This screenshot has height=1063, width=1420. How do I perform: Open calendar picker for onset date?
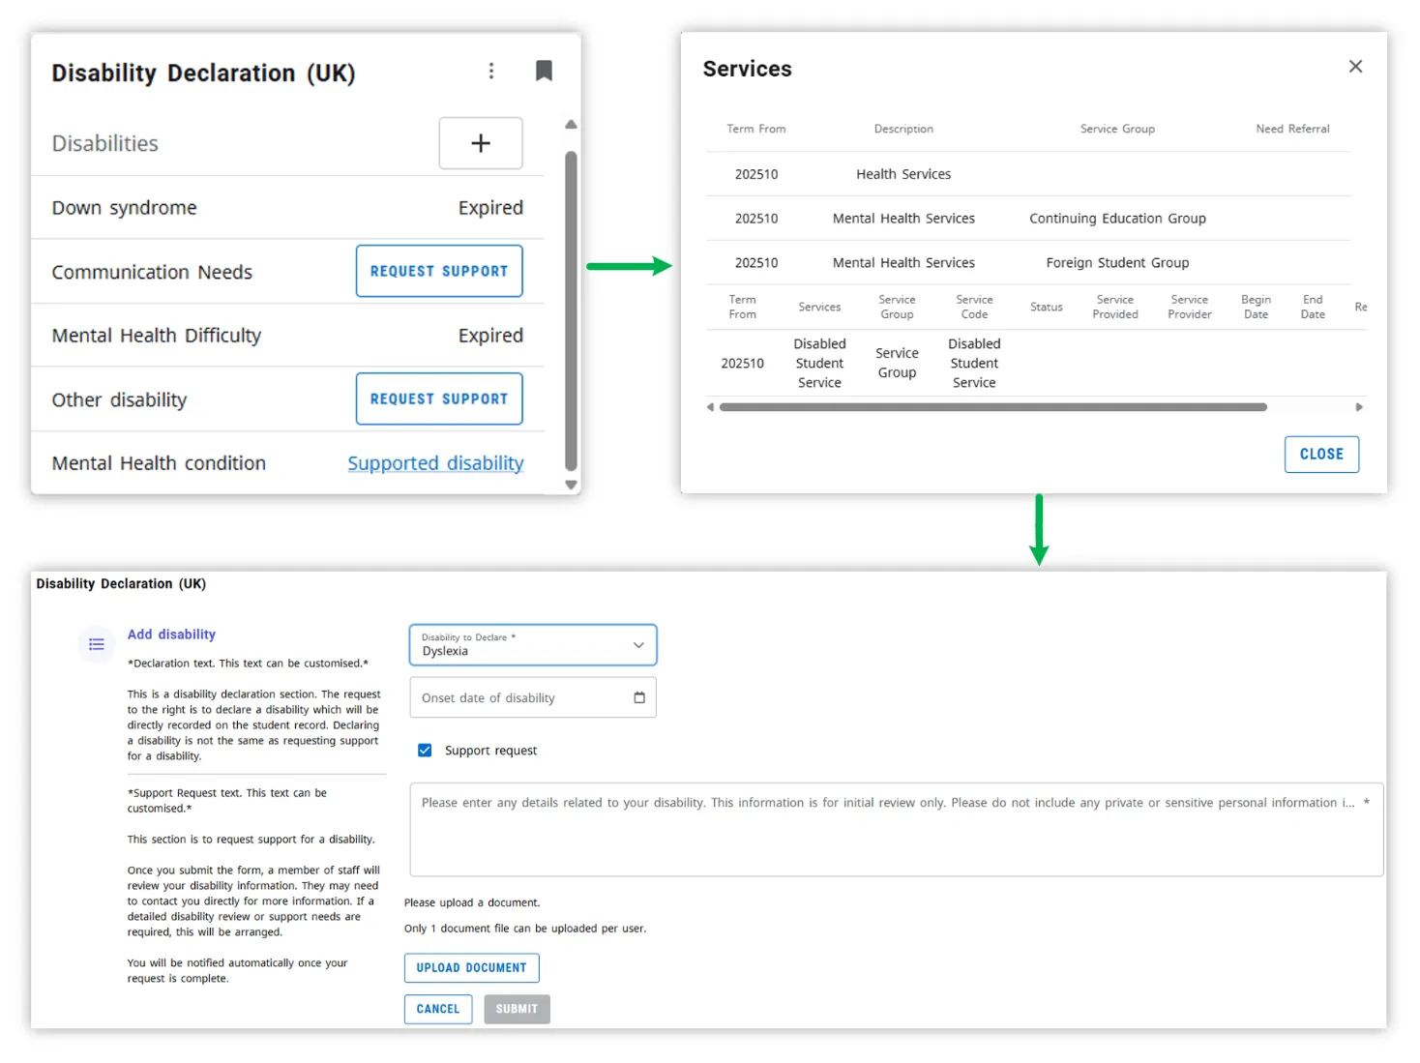(639, 697)
